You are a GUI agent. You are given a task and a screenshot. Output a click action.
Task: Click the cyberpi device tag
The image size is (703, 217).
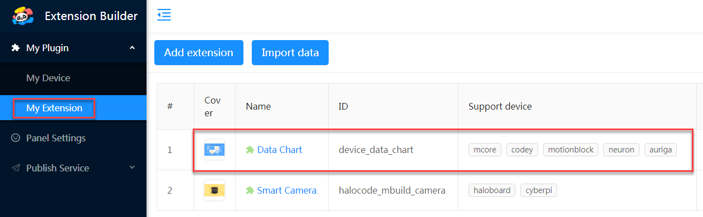click(539, 190)
